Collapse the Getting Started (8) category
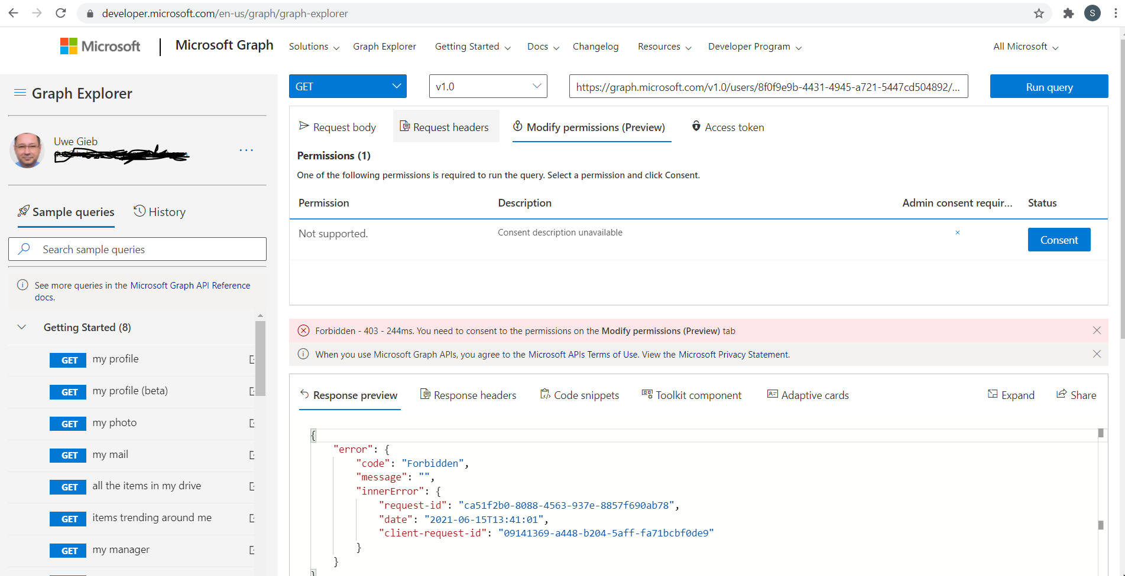 [22, 327]
